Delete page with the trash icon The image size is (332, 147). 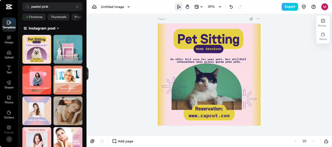tap(102, 141)
